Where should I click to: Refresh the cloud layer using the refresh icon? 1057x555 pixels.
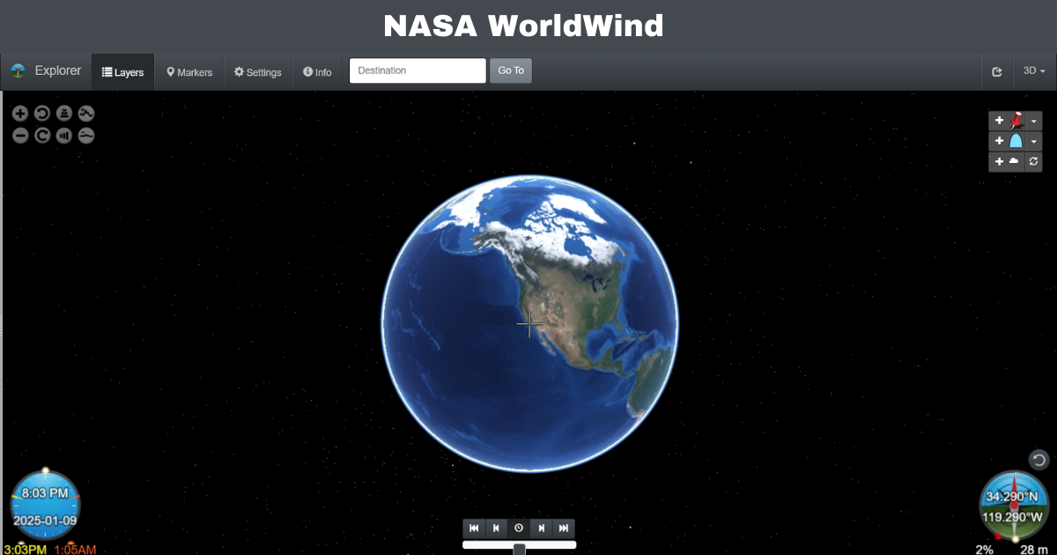(1032, 162)
